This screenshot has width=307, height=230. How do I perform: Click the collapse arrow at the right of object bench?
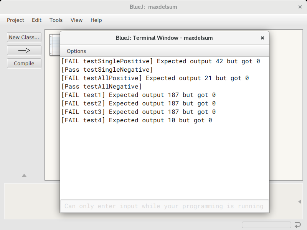tap(300, 202)
